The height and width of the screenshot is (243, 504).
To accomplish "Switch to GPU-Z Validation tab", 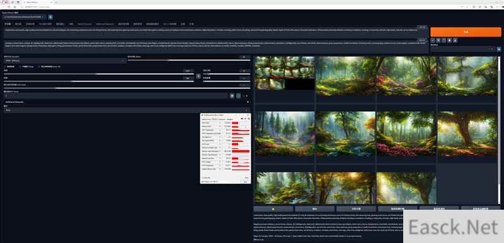I will pyautogui.click(x=229, y=119).
